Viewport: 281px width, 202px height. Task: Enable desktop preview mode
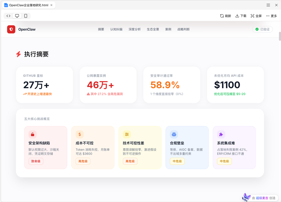[17, 16]
